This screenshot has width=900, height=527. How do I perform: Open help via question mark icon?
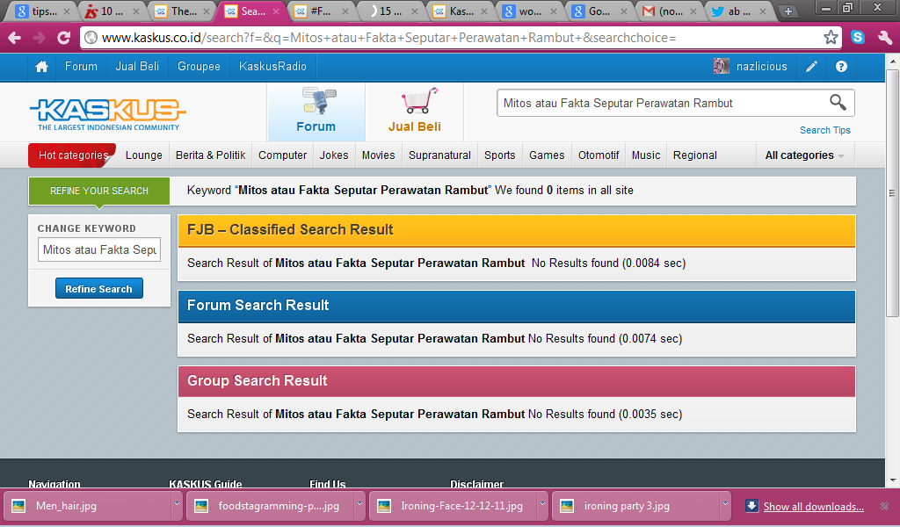click(x=841, y=67)
